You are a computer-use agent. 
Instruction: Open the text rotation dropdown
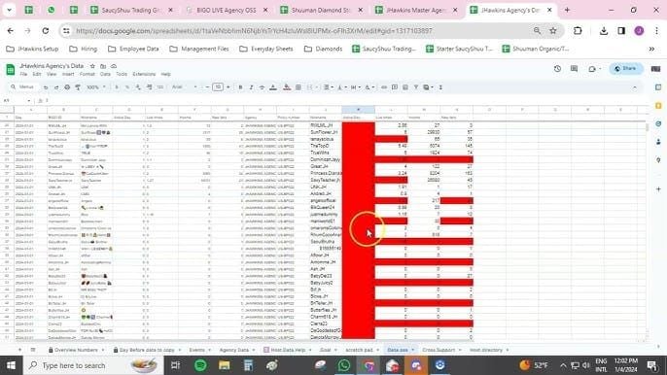(x=369, y=87)
